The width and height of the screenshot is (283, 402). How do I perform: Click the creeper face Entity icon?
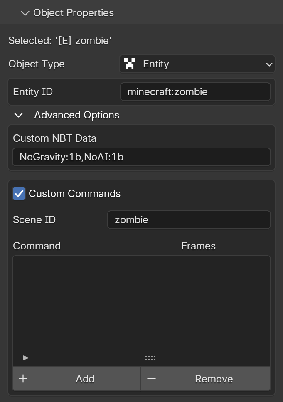(130, 64)
